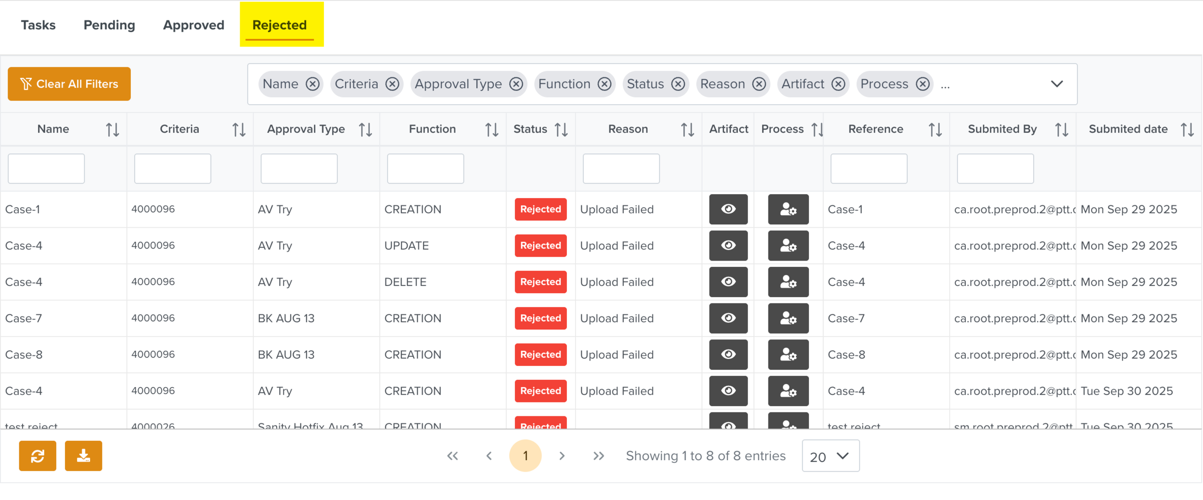
Task: Click the download export icon button
Action: pos(83,456)
